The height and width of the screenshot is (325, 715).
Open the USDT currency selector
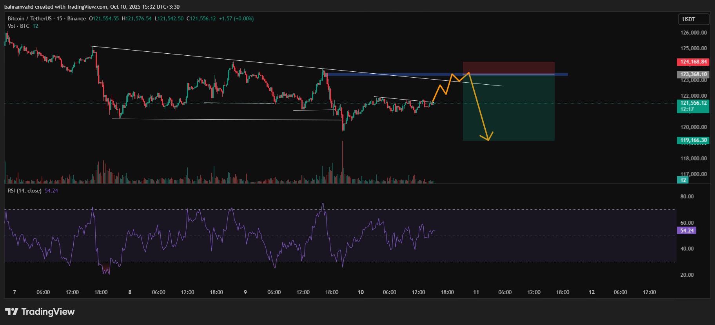(693, 19)
